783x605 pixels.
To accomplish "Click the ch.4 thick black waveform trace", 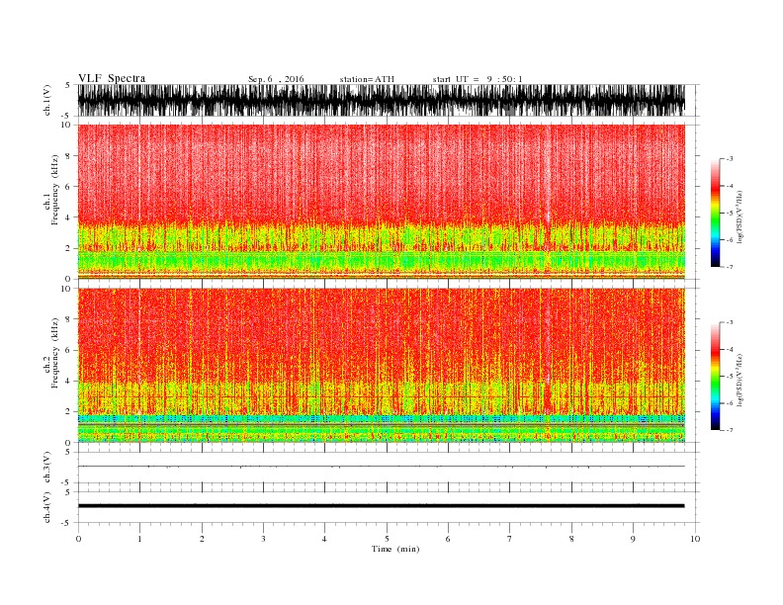I will click(x=382, y=506).
